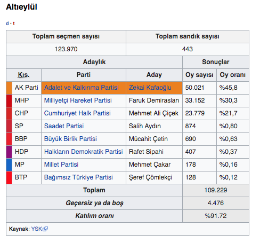Follow the Millet Partisi link

[x=61, y=165]
